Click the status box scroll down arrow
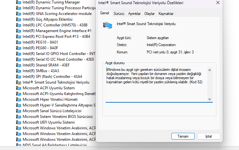This screenshot has width=239, height=150. click(x=210, y=99)
